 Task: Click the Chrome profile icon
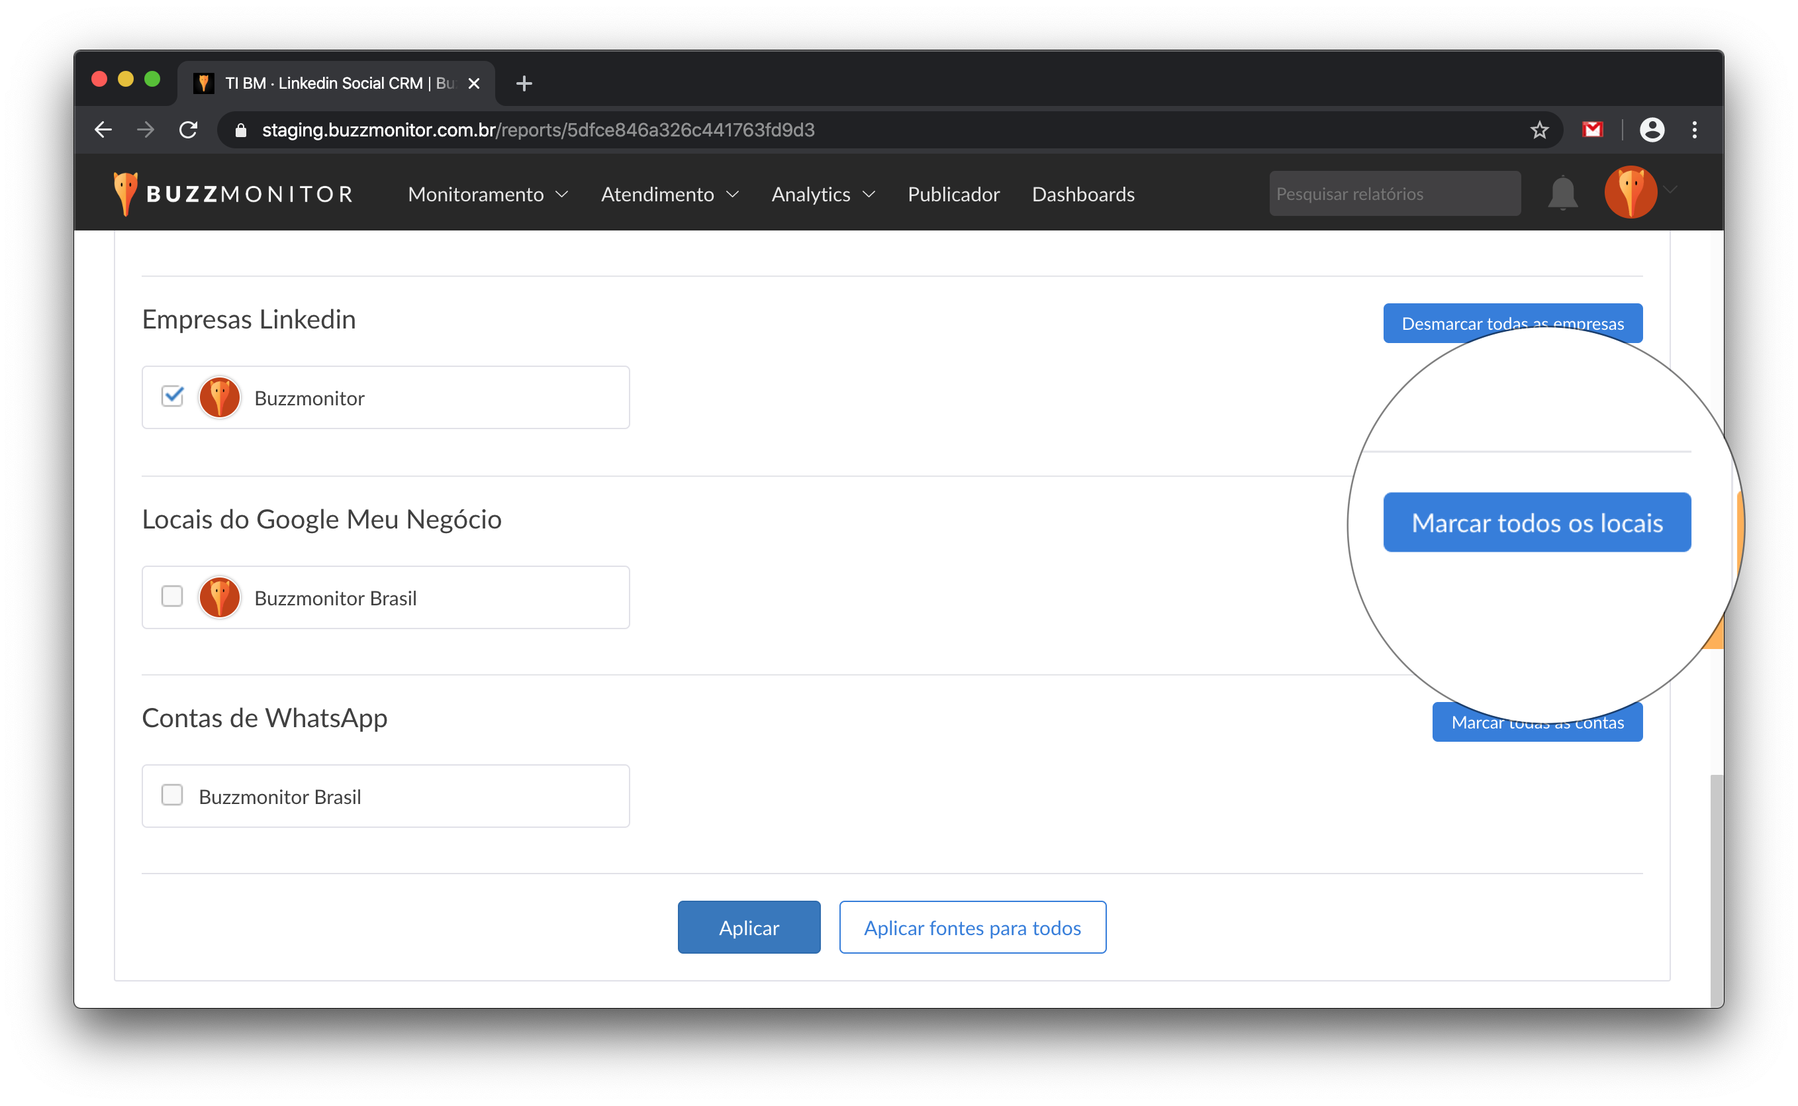[x=1651, y=130]
